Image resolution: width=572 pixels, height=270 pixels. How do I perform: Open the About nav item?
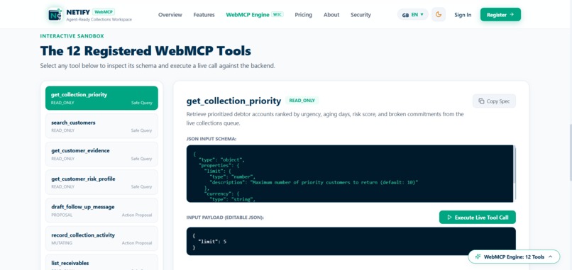(x=331, y=15)
